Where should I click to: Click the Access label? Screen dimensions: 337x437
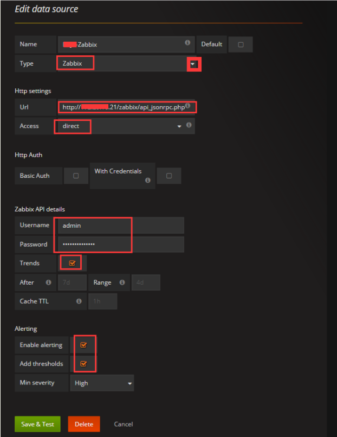pos(29,126)
